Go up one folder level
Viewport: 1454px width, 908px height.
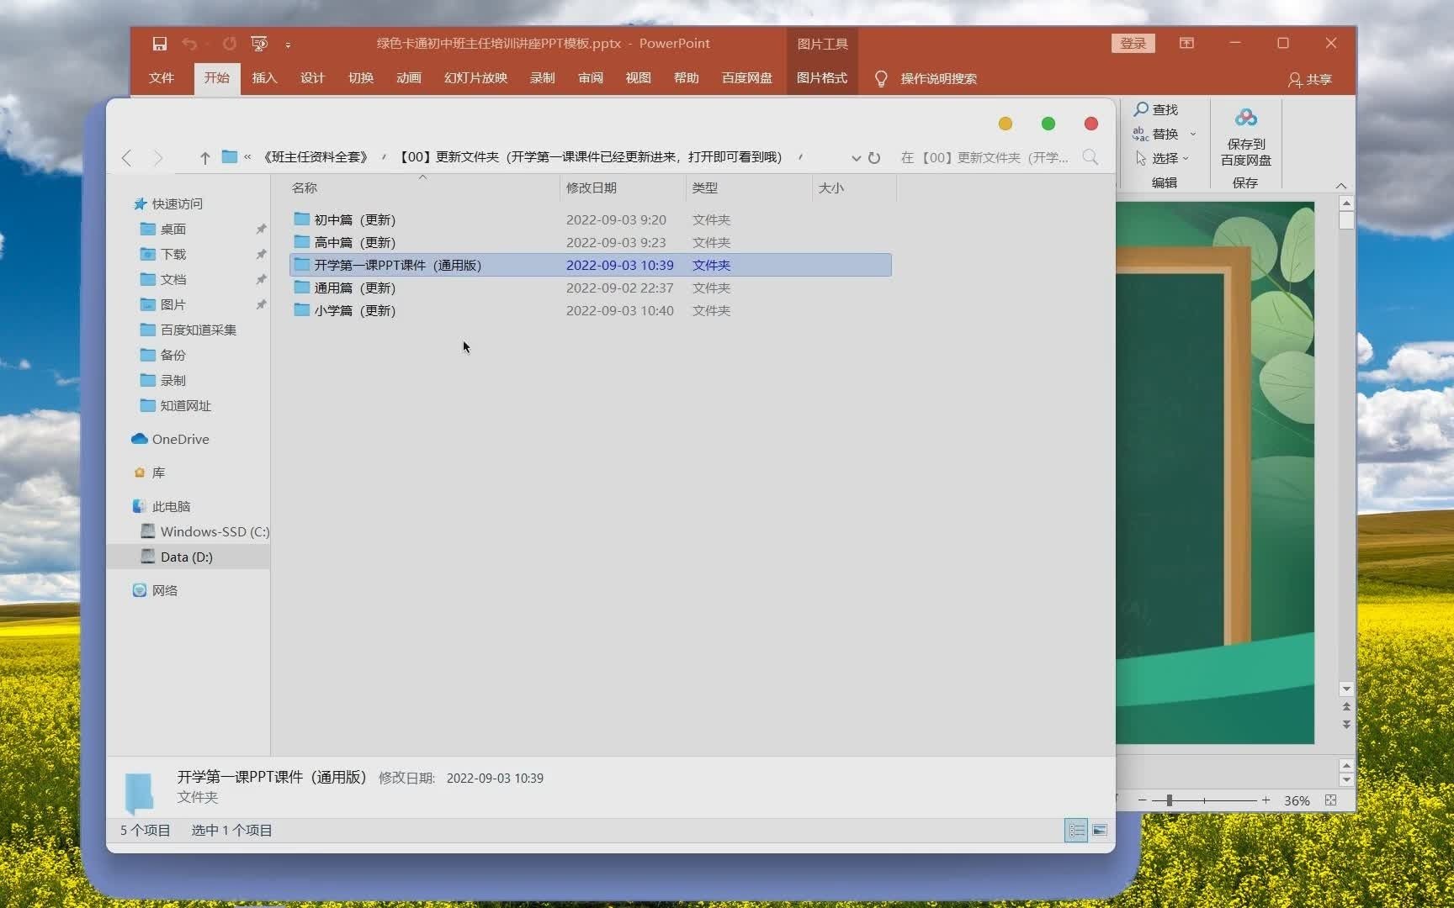coord(204,157)
